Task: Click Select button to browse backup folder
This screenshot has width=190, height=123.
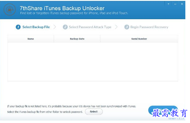Action: (x=94, y=112)
